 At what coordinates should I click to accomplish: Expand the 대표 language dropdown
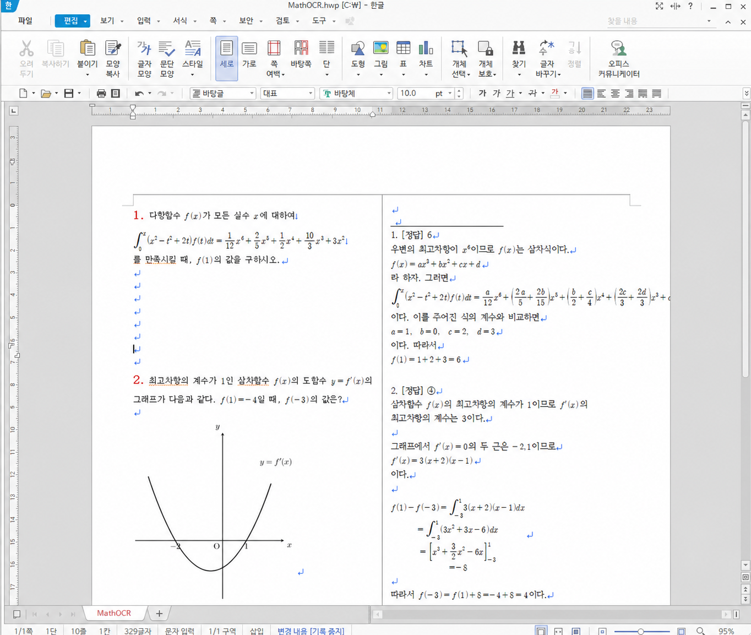pyautogui.click(x=311, y=94)
